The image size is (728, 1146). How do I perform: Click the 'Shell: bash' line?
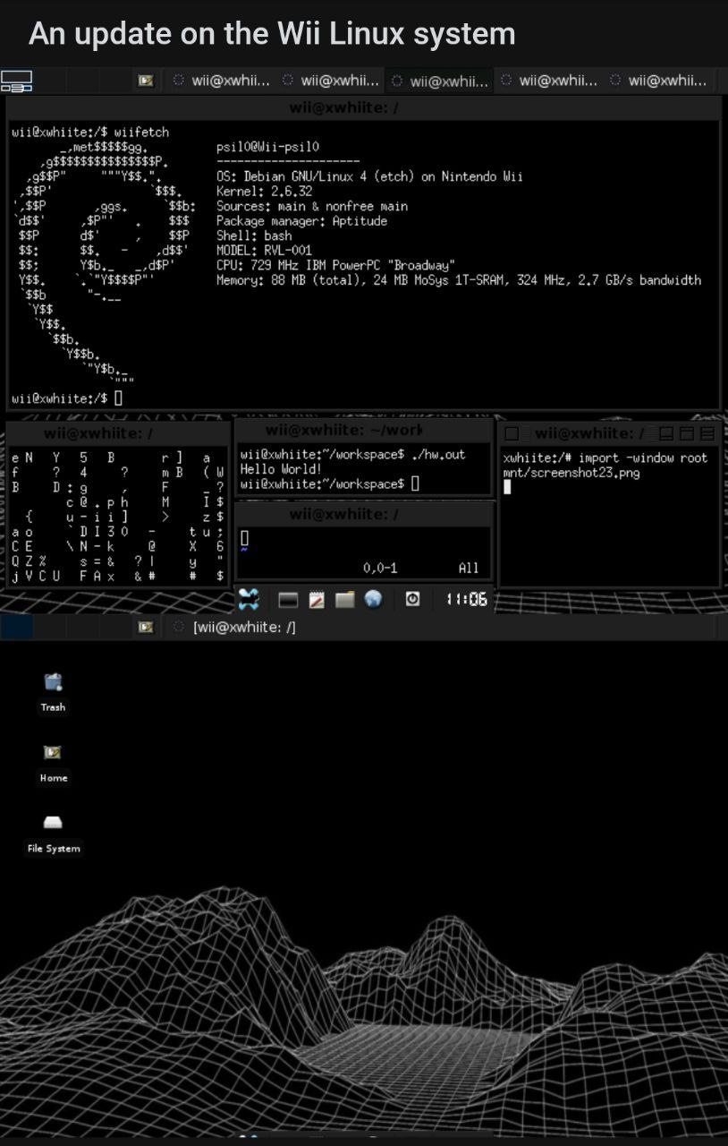coord(254,235)
